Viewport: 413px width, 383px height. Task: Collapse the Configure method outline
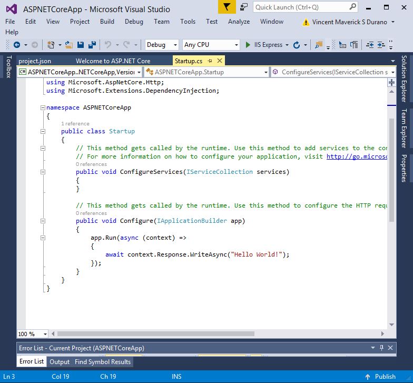[x=43, y=221]
